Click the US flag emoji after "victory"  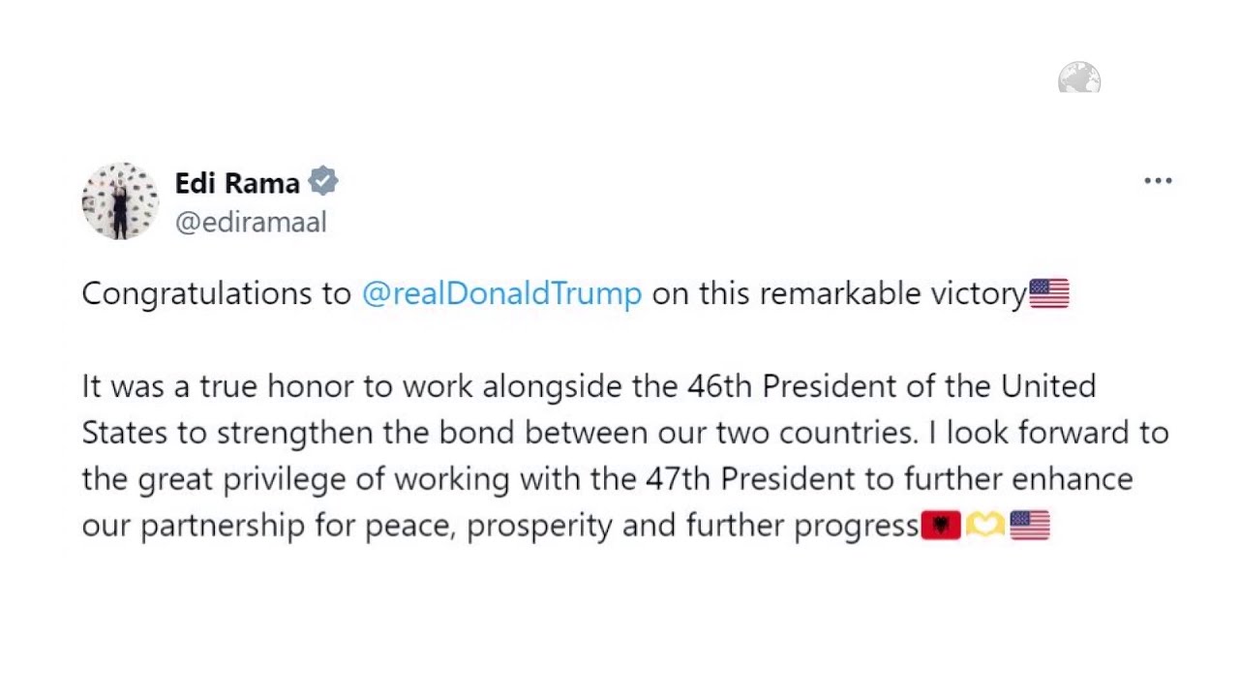tap(1048, 293)
